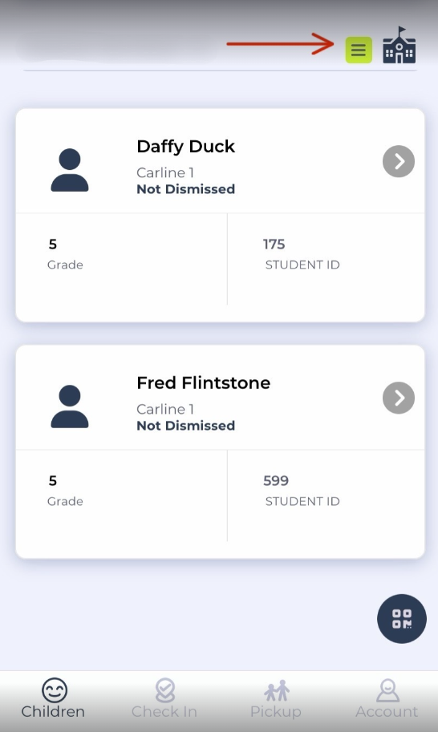Tap Daffy Duck's Not Dismissed status

point(186,189)
